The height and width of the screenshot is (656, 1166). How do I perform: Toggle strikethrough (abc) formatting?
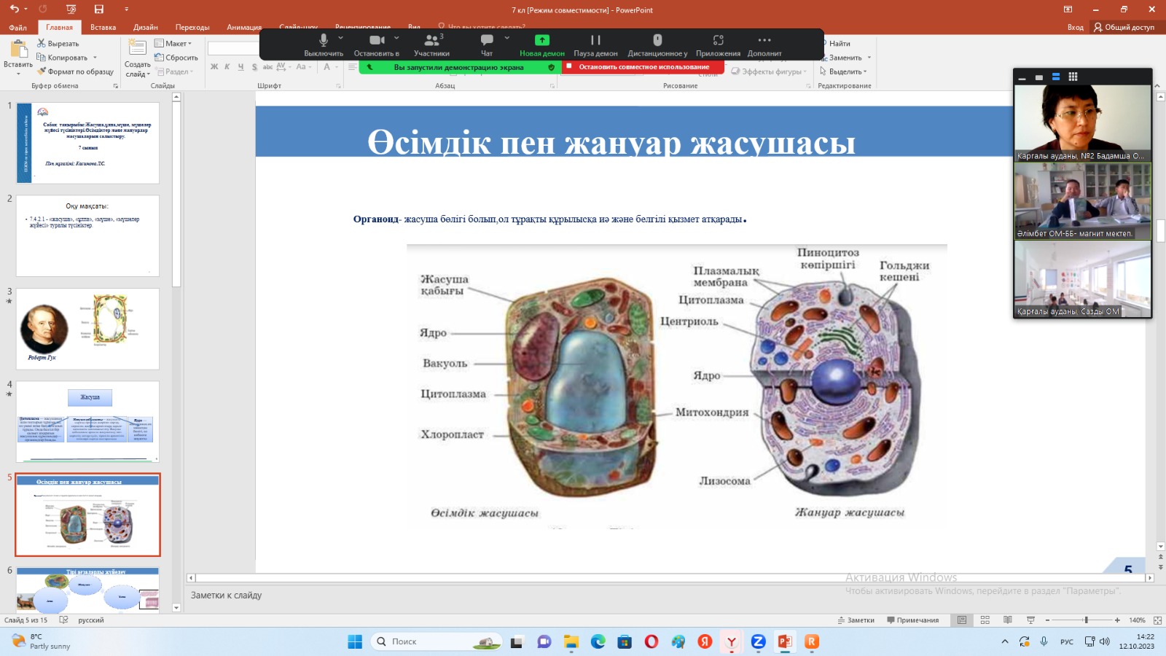267,67
